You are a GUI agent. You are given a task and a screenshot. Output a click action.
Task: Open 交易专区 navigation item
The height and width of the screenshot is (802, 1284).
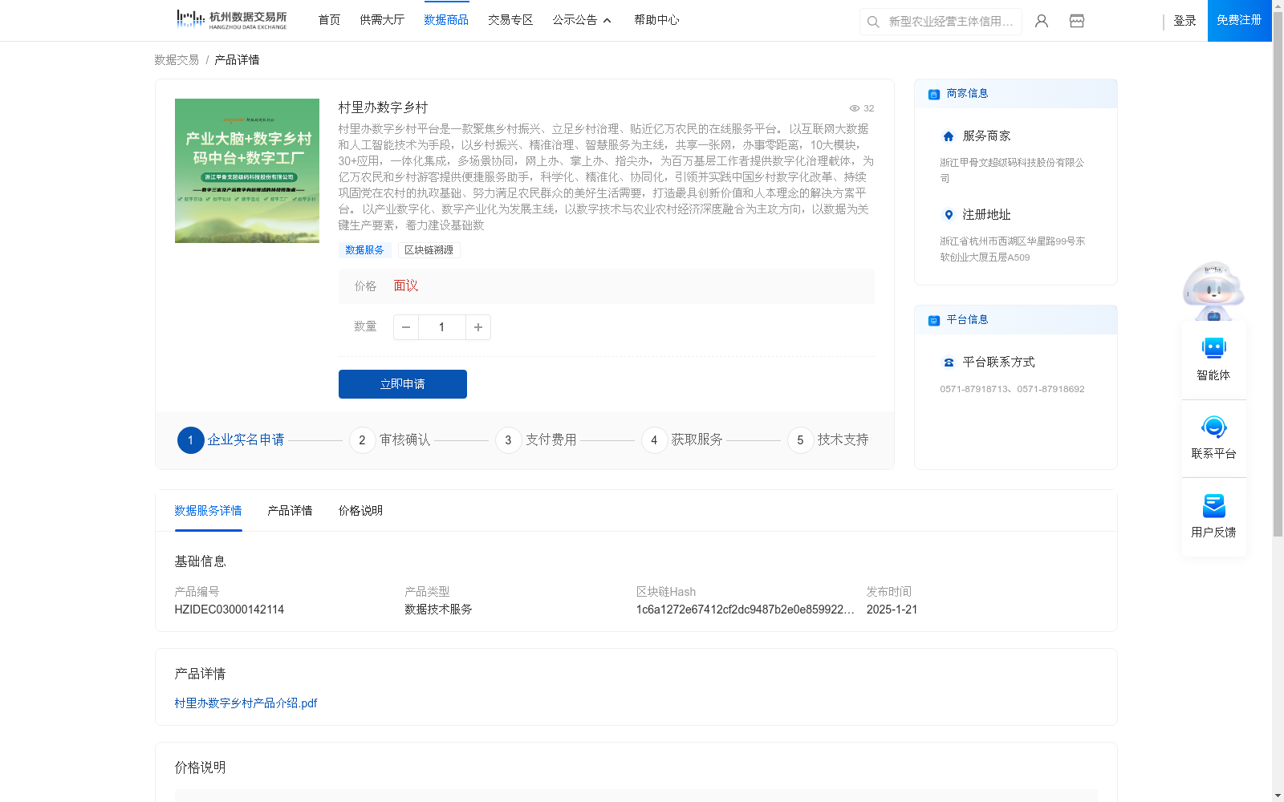pyautogui.click(x=510, y=20)
